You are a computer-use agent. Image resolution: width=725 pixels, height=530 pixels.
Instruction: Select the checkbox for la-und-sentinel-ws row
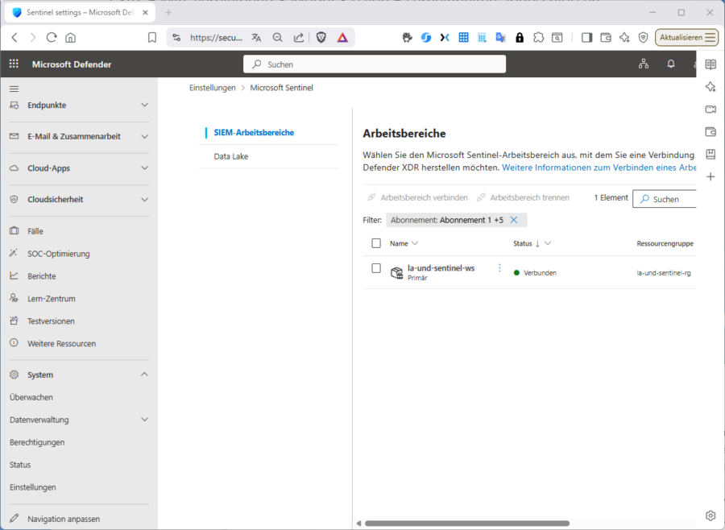coord(376,268)
